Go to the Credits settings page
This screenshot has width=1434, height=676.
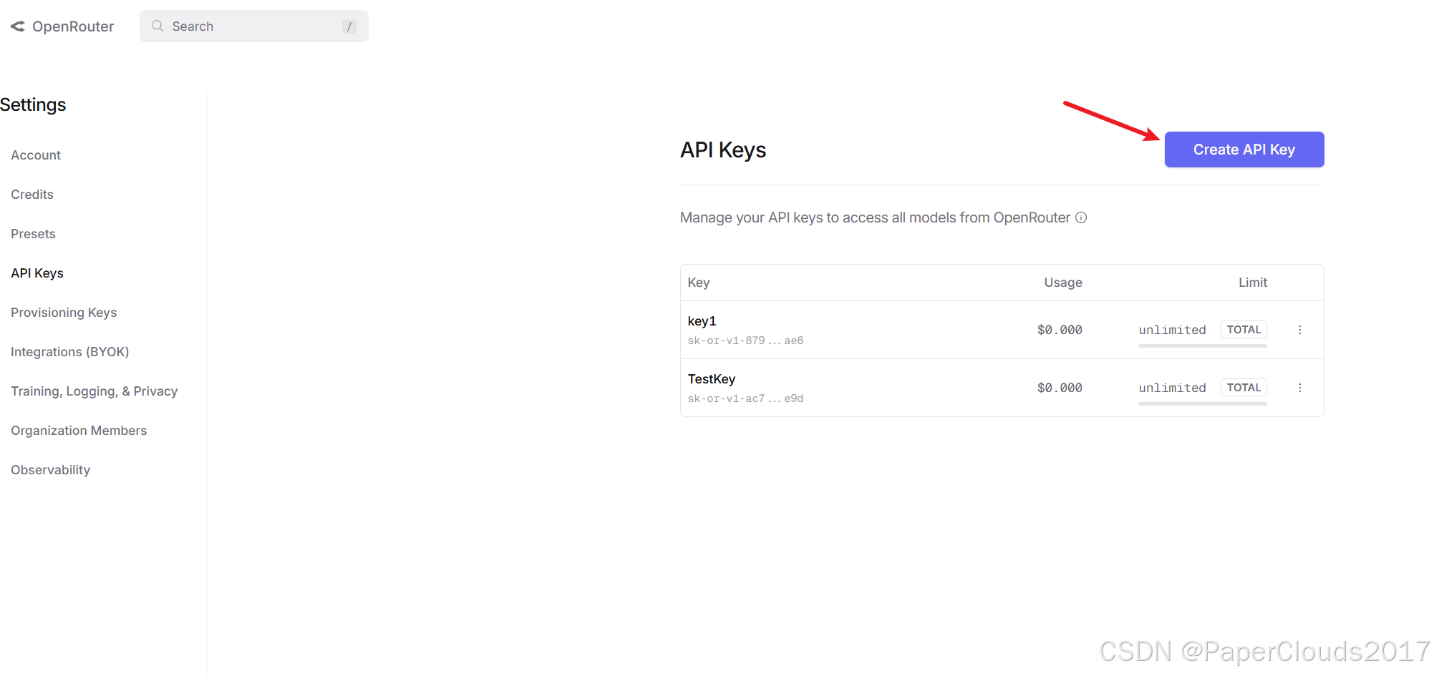[32, 195]
